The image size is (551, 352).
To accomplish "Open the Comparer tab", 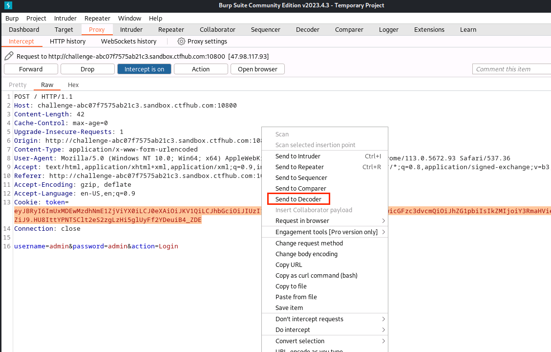I will pos(349,29).
